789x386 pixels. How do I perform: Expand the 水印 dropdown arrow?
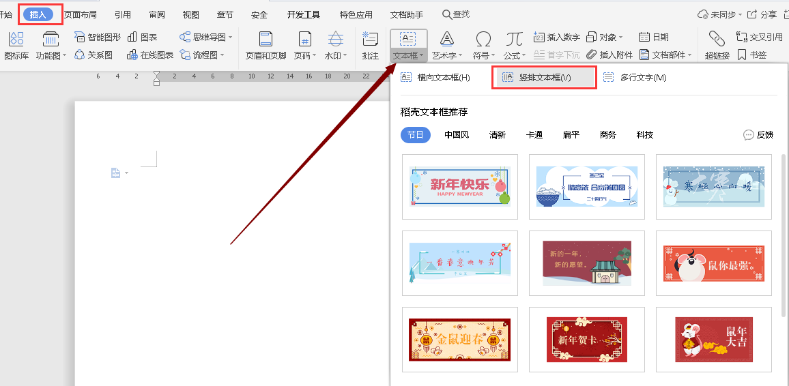tap(345, 56)
